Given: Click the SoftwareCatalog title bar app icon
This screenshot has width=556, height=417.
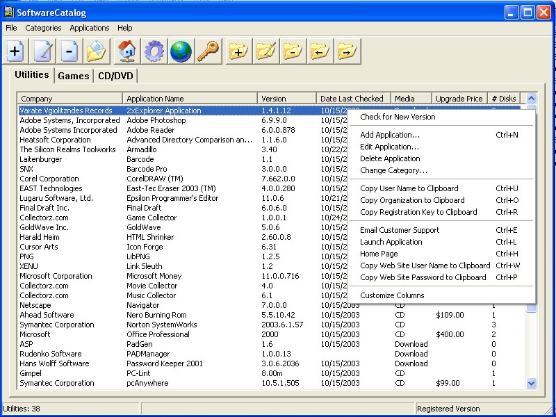Looking at the screenshot, I should [x=9, y=13].
